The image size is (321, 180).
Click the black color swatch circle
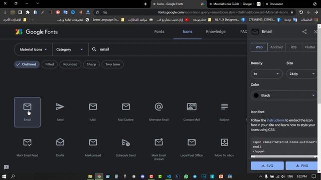256,95
